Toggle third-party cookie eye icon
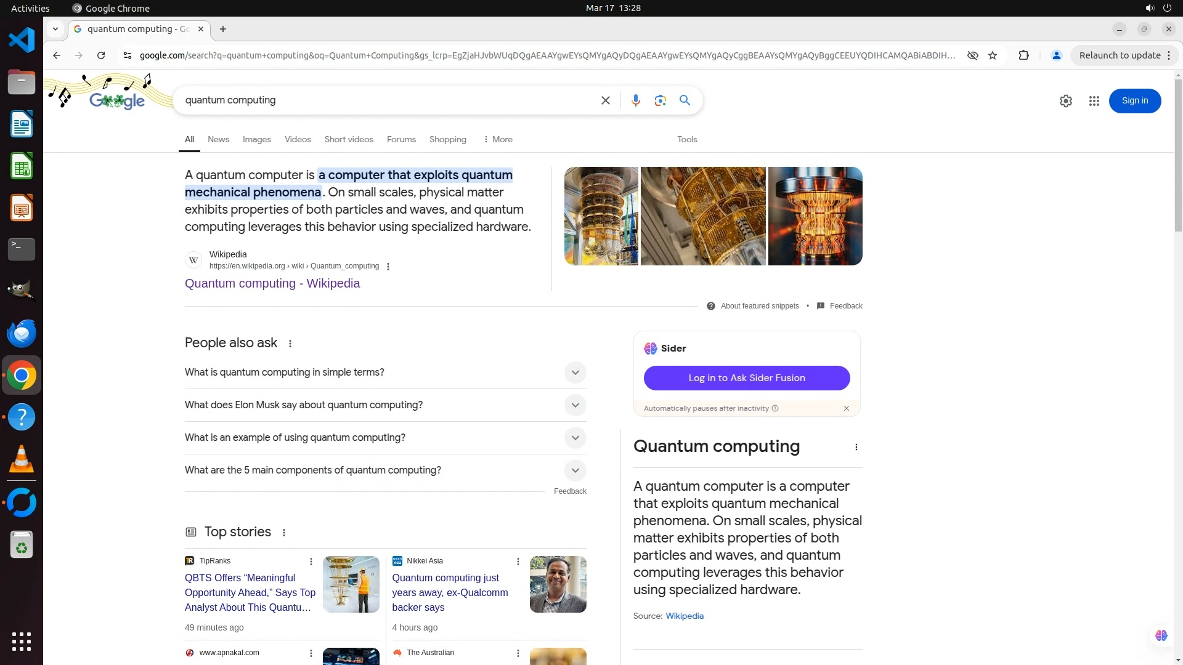This screenshot has height=665, width=1183. 972,55
